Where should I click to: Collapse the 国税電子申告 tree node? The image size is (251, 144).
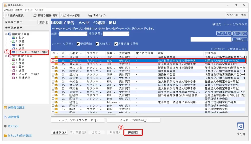[6, 34]
